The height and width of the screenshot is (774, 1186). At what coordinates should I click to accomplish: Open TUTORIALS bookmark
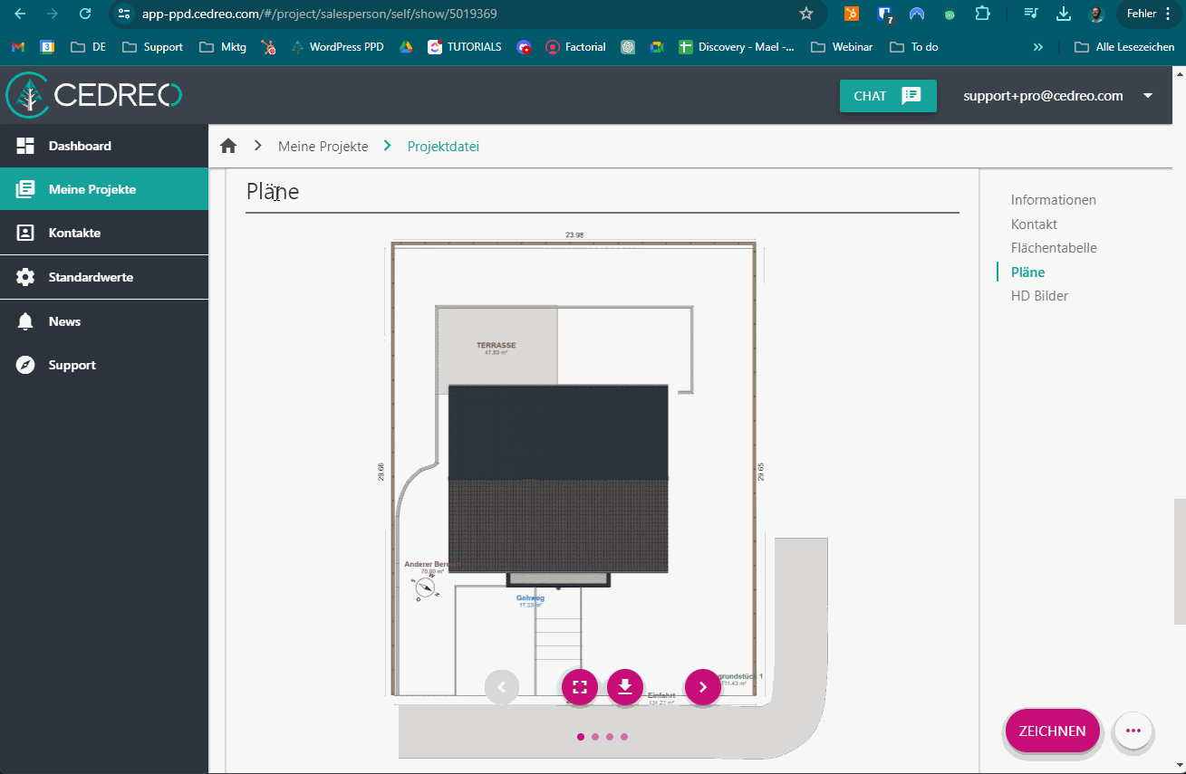click(x=465, y=47)
